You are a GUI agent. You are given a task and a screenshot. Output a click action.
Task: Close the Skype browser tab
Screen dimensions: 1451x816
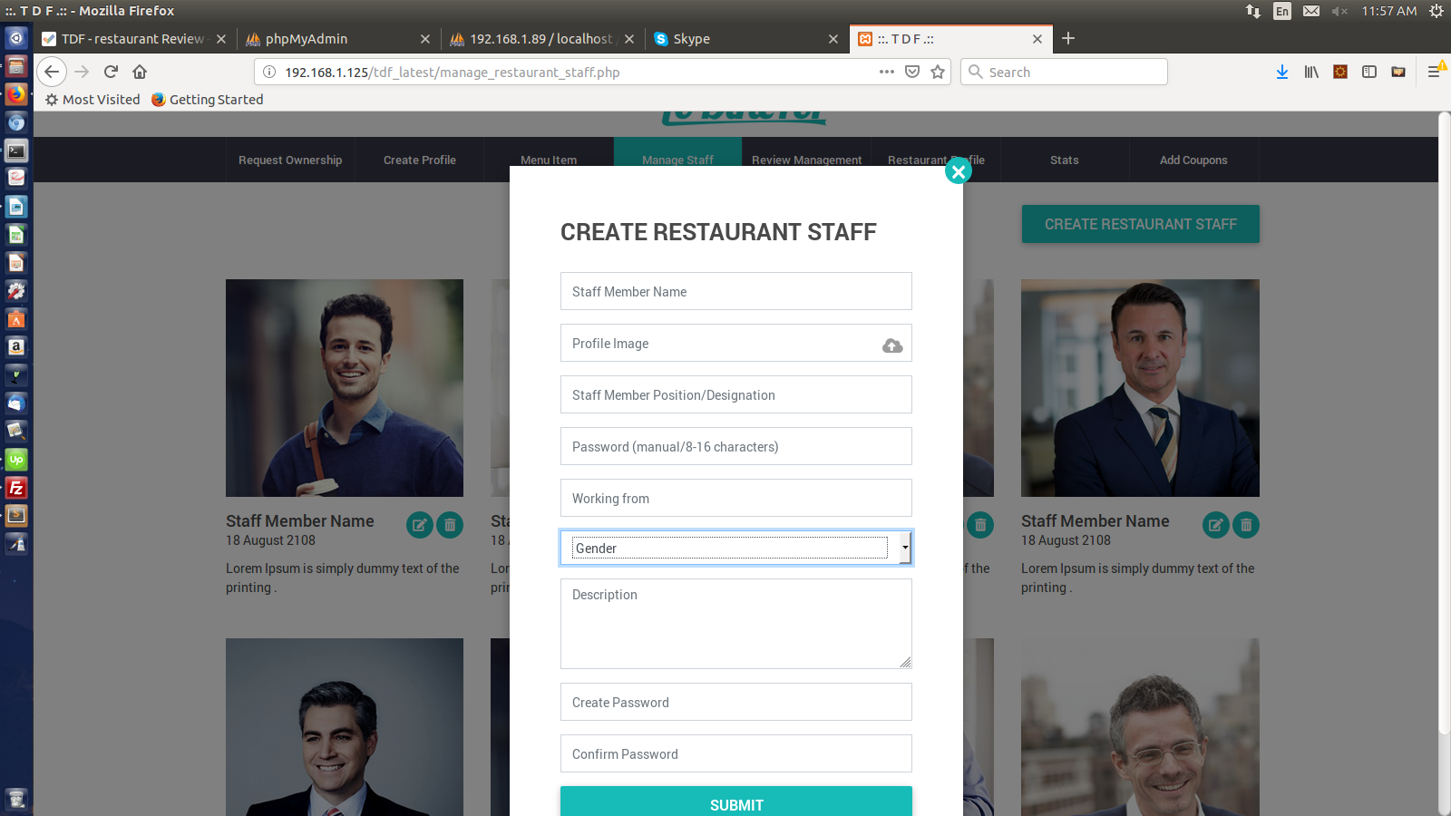click(x=833, y=39)
